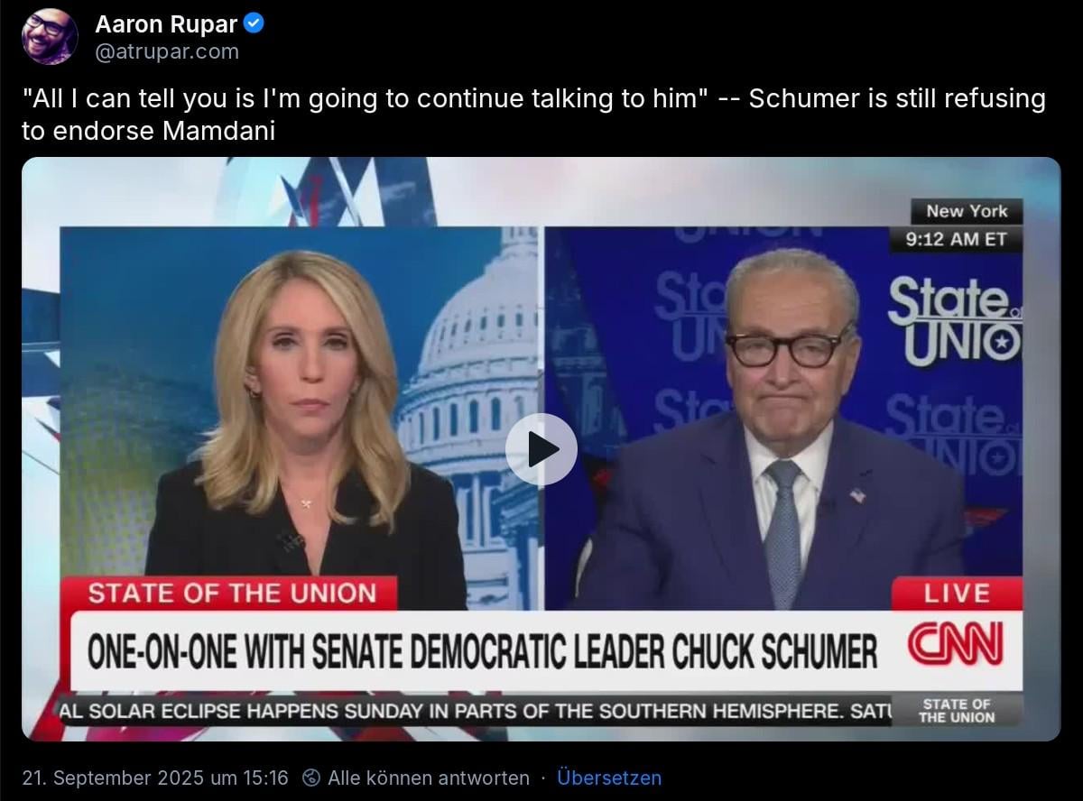Click the post text about Schumer and Mamdani
The width and height of the screenshot is (1083, 801).
(x=533, y=115)
